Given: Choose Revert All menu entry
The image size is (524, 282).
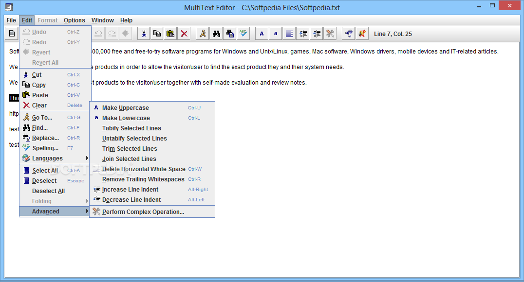Looking at the screenshot, I should coord(55,62).
